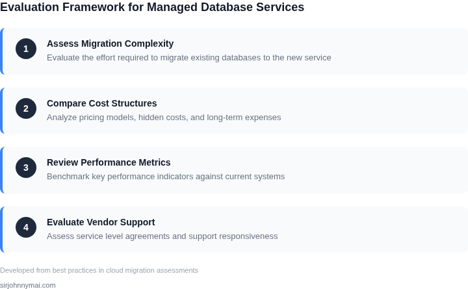Click the 'Evaluate the effort required to migrate' description
Screen dimensions: 468x289
pyautogui.click(x=189, y=58)
